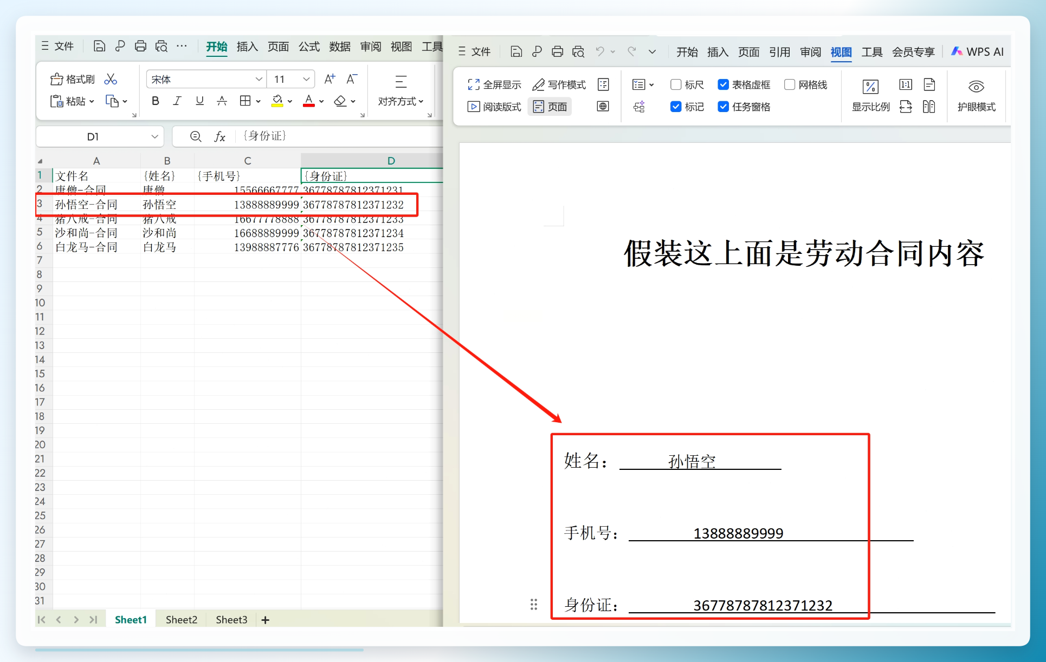Click the cell borders icon

point(246,101)
